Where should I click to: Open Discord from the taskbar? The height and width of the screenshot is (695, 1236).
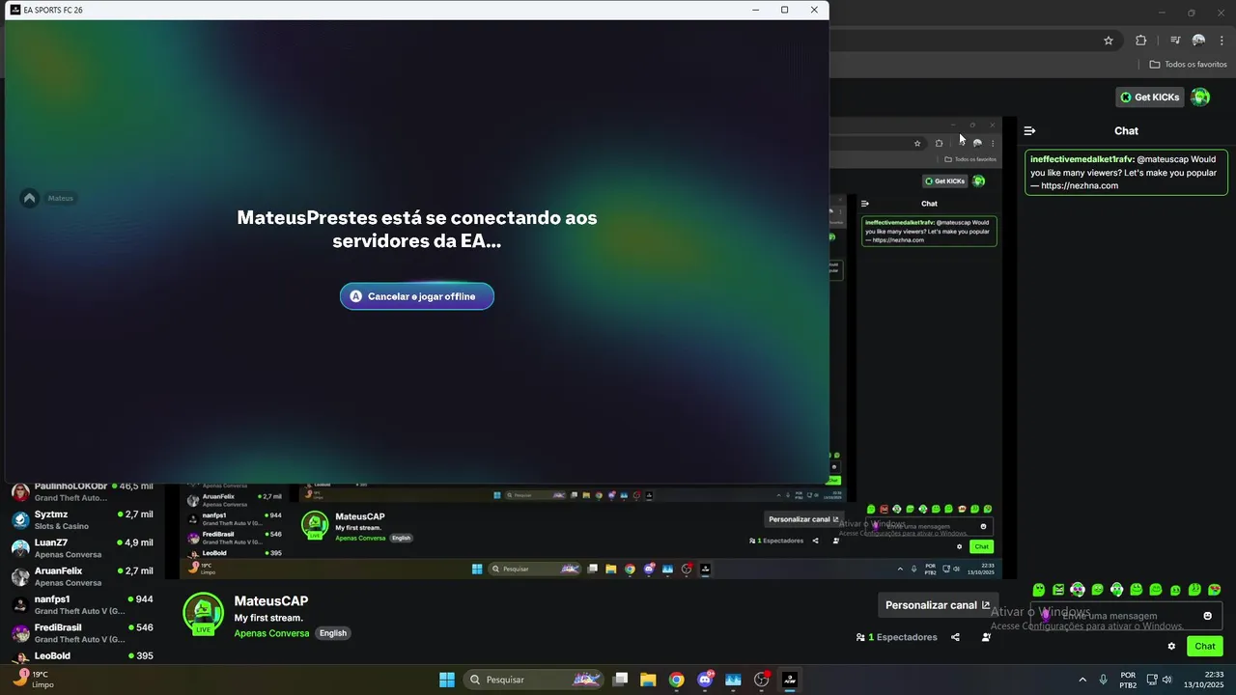[705, 680]
